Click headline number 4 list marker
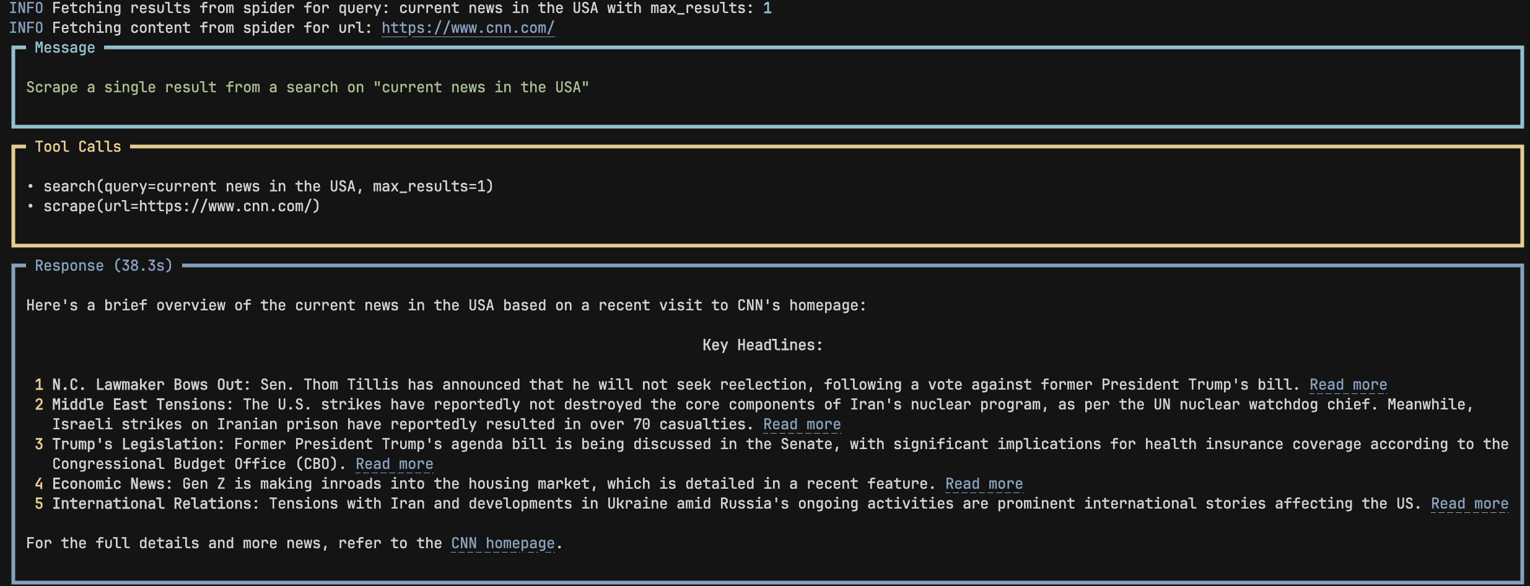Image resolution: width=1530 pixels, height=586 pixels. tap(39, 484)
